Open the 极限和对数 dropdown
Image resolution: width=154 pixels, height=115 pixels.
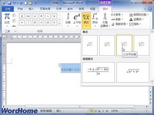(x=139, y=15)
